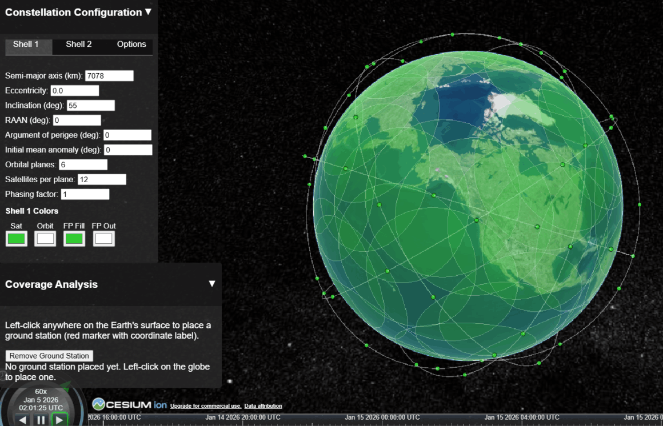Collapse the Coverage Analysis panel

pos(212,283)
